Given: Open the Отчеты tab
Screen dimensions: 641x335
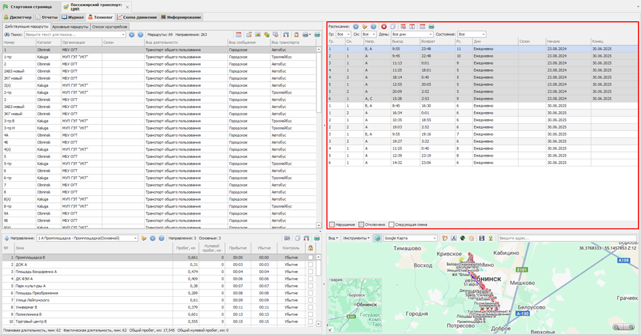Looking at the screenshot, I should coord(47,17).
